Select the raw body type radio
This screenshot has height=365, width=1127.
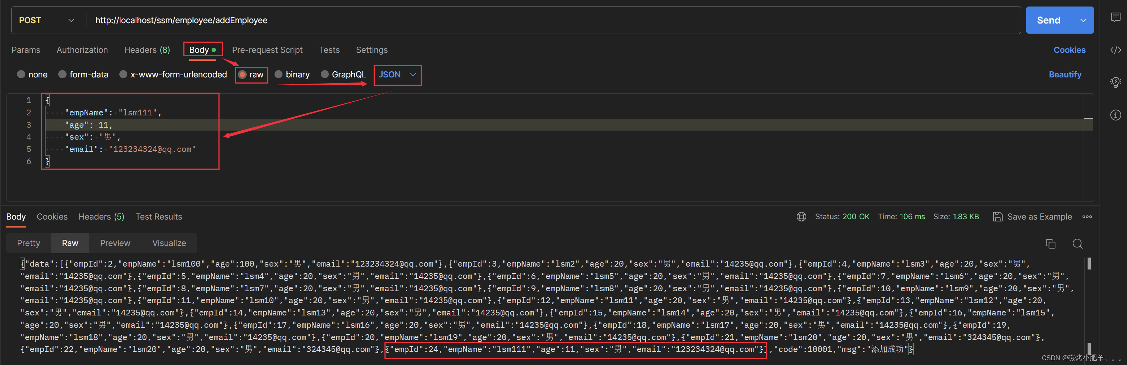click(x=242, y=75)
